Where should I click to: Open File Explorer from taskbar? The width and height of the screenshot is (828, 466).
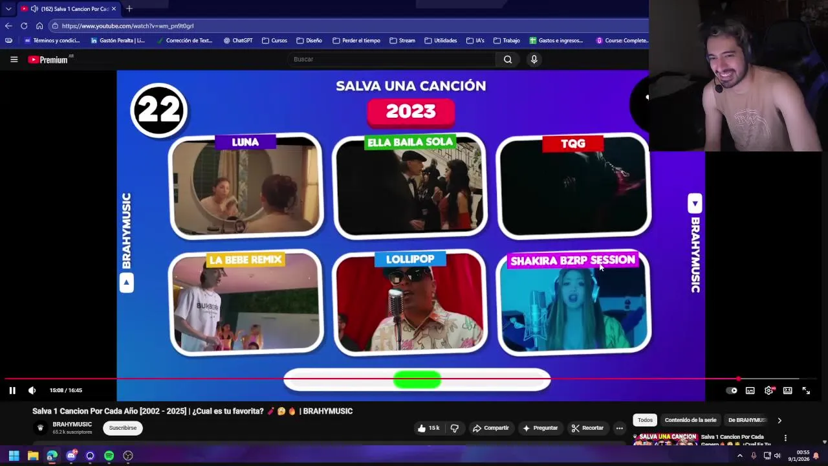(33, 456)
